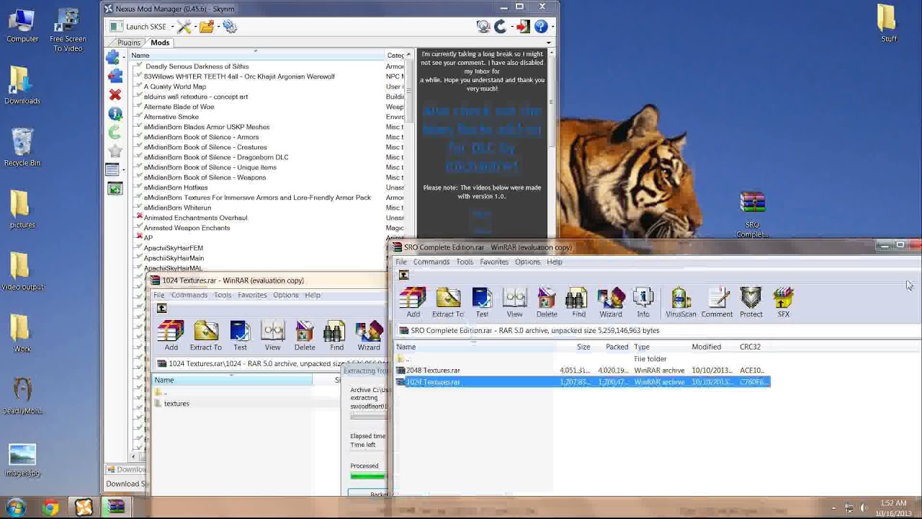Click the globe network icon in NMM toolbar
The height and width of the screenshot is (519, 922).
pos(483,27)
